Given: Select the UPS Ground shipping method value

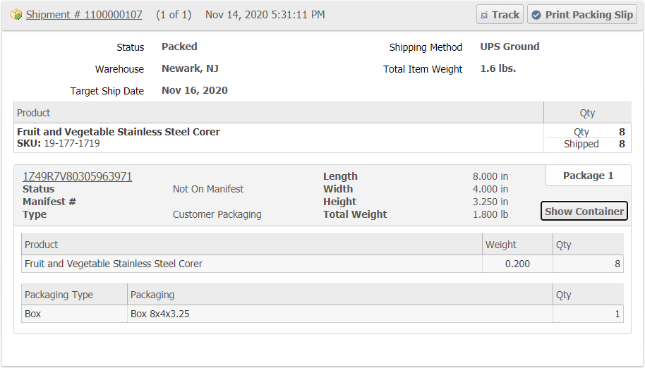Looking at the screenshot, I should coord(510,47).
